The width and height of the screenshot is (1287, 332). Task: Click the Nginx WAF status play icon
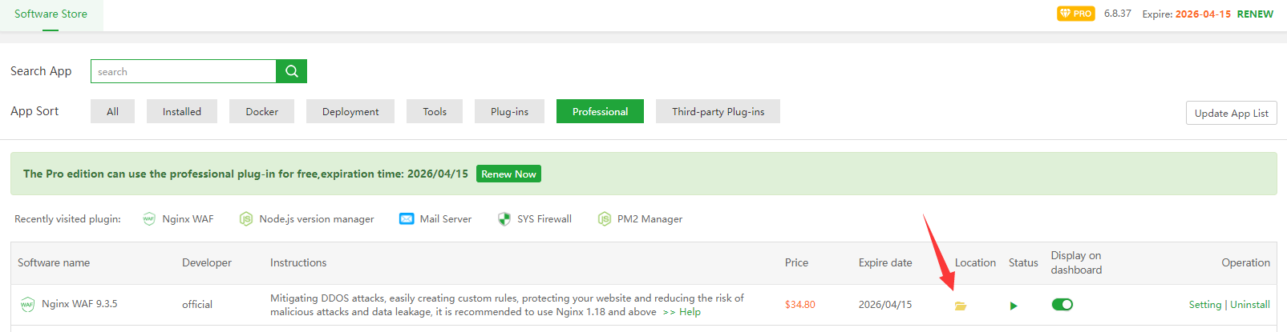coord(1014,306)
